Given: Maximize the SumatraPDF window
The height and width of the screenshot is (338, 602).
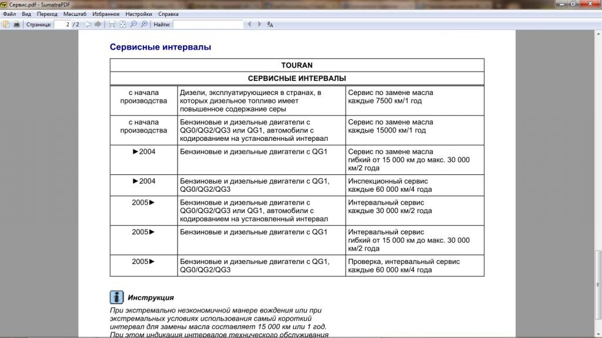Looking at the screenshot, I should (x=573, y=4).
